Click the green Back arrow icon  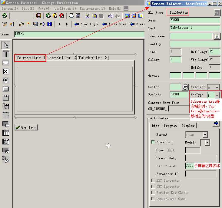(x=48, y=15)
